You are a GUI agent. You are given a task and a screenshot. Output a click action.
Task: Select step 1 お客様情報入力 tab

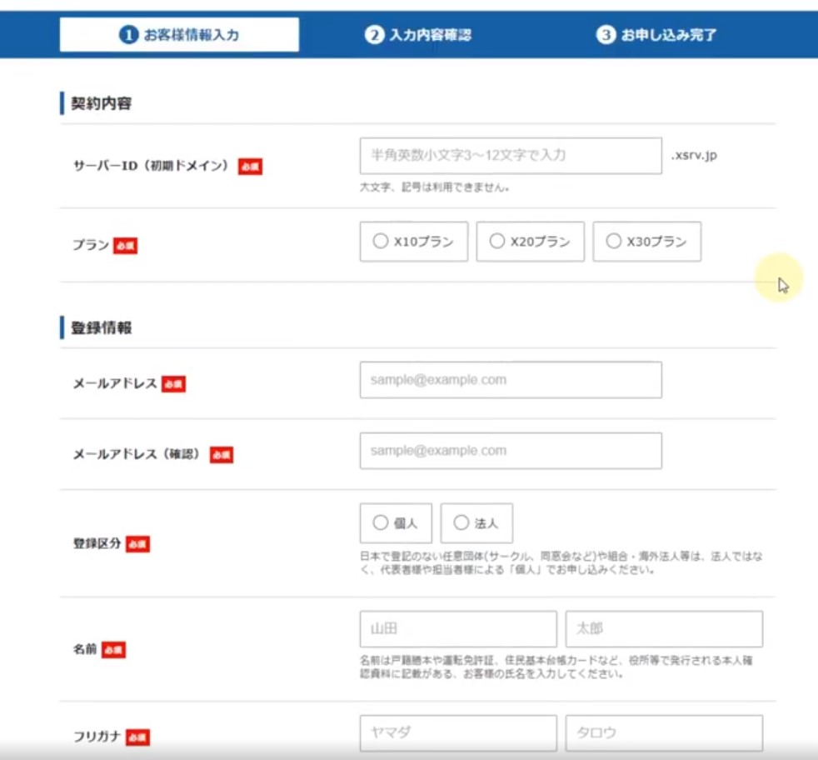pos(179,34)
